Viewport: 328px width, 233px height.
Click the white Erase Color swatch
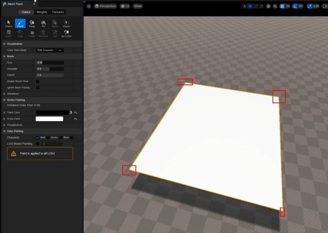pyautogui.click(x=49, y=119)
